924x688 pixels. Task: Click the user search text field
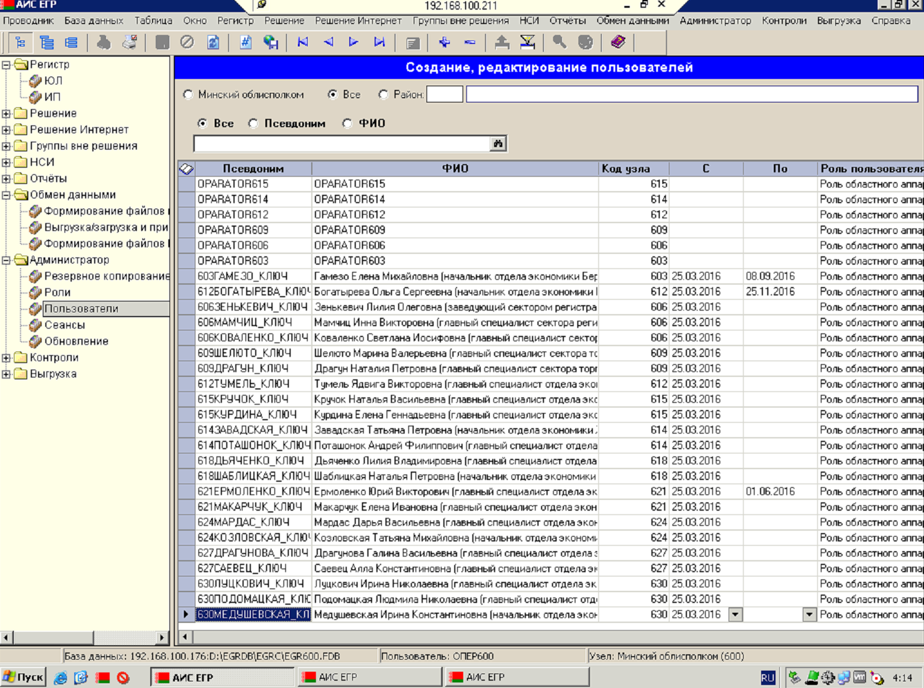tap(342, 144)
